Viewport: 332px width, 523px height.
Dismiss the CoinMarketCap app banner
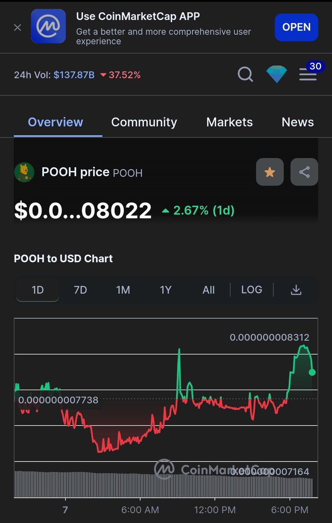17,27
